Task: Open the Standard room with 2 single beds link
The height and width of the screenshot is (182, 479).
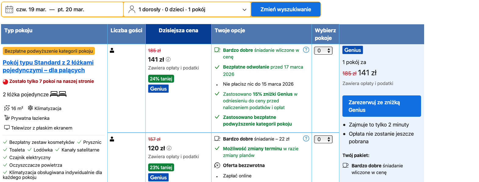Action: coord(48,66)
